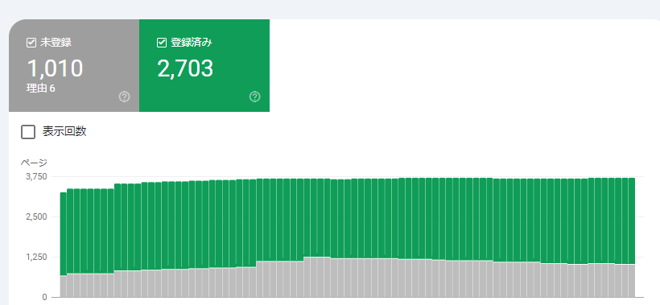Open the help icon on the 登録済み tile

click(254, 97)
